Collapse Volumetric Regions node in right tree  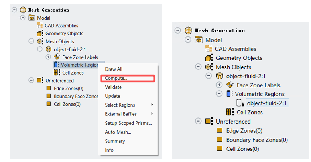tap(219, 93)
